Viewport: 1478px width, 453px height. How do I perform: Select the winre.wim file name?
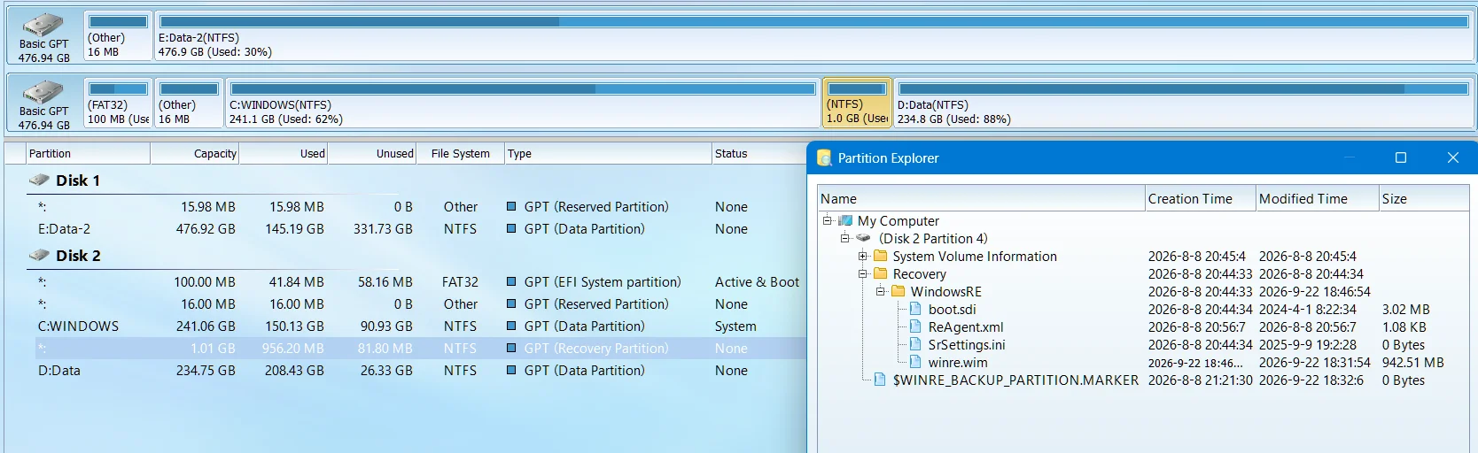tap(958, 363)
